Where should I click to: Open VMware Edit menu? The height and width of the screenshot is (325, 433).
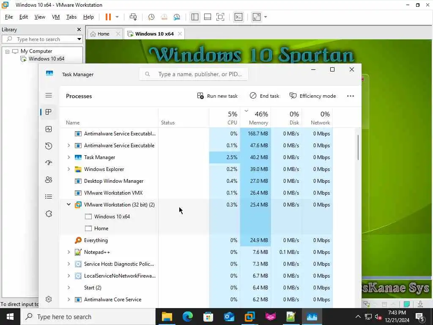(24, 17)
